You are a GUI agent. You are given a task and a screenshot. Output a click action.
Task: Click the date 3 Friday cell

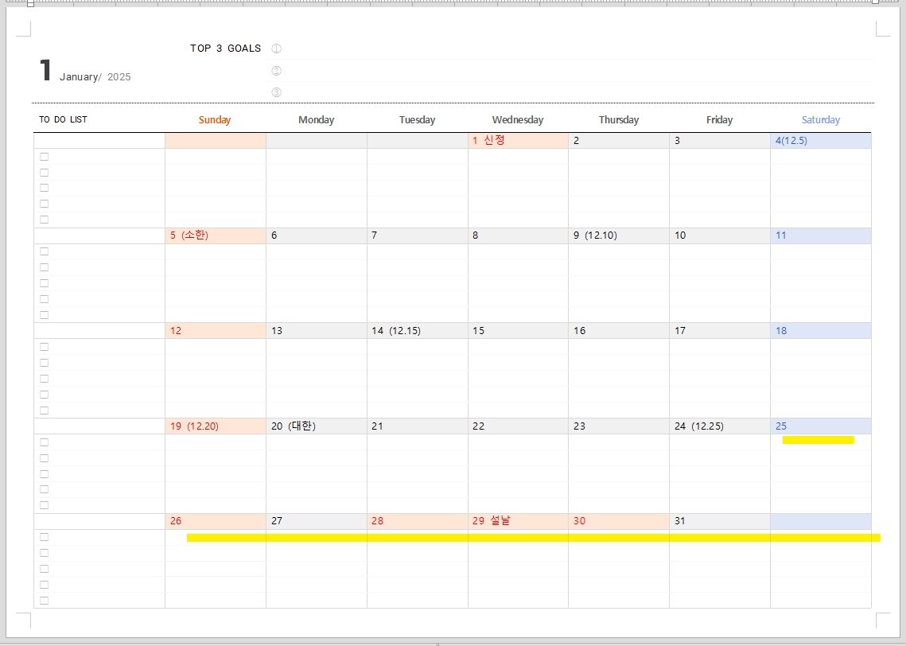[719, 140]
